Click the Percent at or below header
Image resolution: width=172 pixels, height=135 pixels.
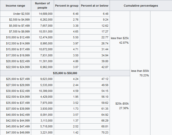tap(95, 6)
